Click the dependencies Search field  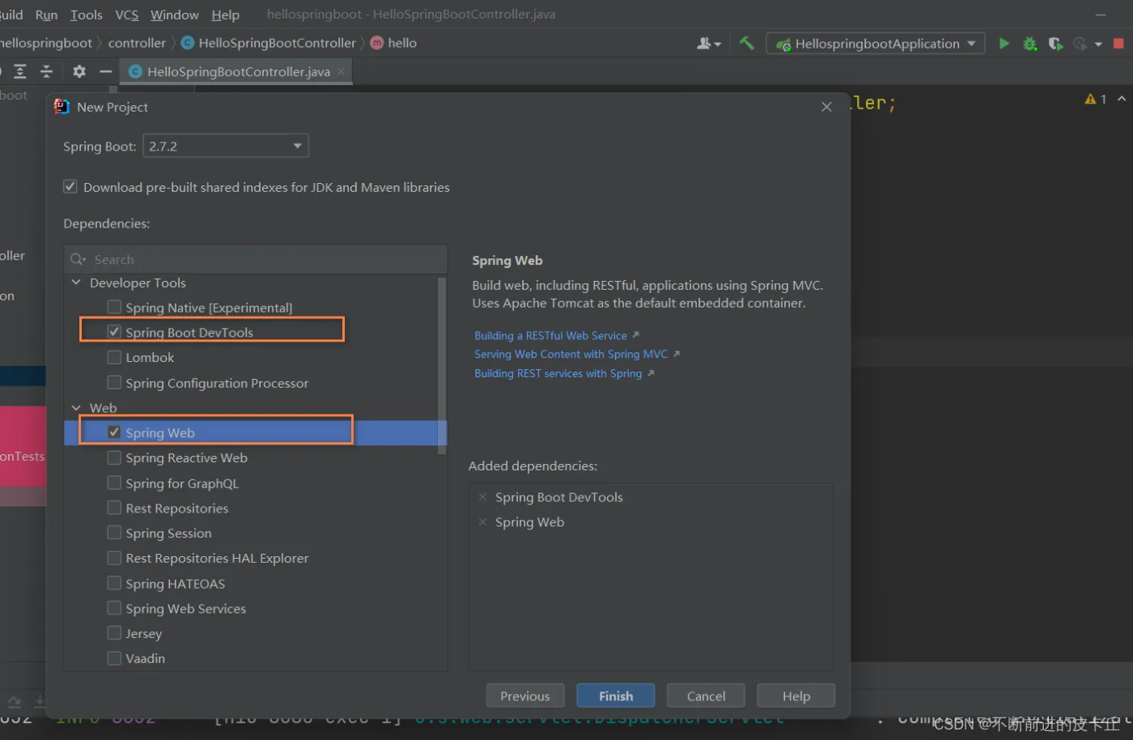pos(256,259)
